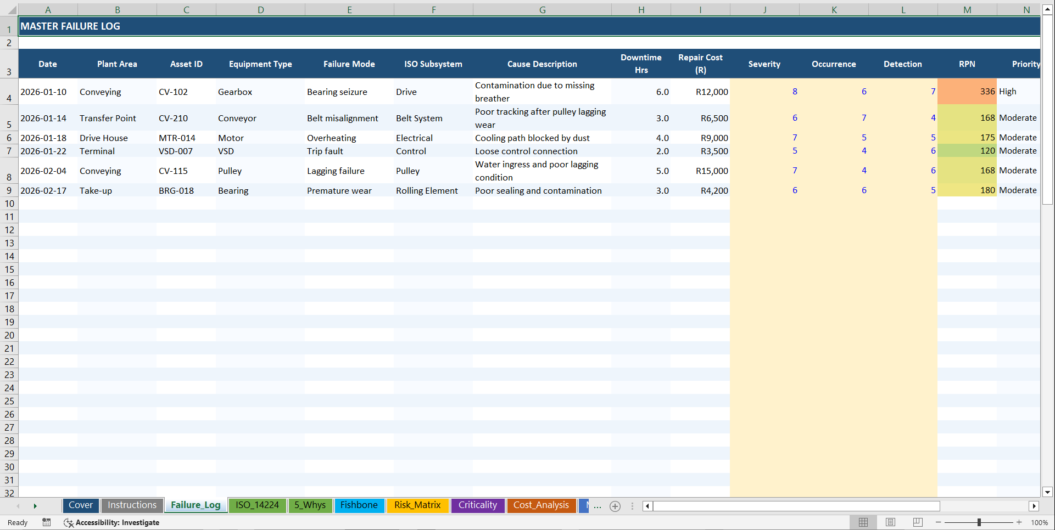Add a new worksheet with the plus icon
This screenshot has width=1055, height=530.
coord(615,506)
